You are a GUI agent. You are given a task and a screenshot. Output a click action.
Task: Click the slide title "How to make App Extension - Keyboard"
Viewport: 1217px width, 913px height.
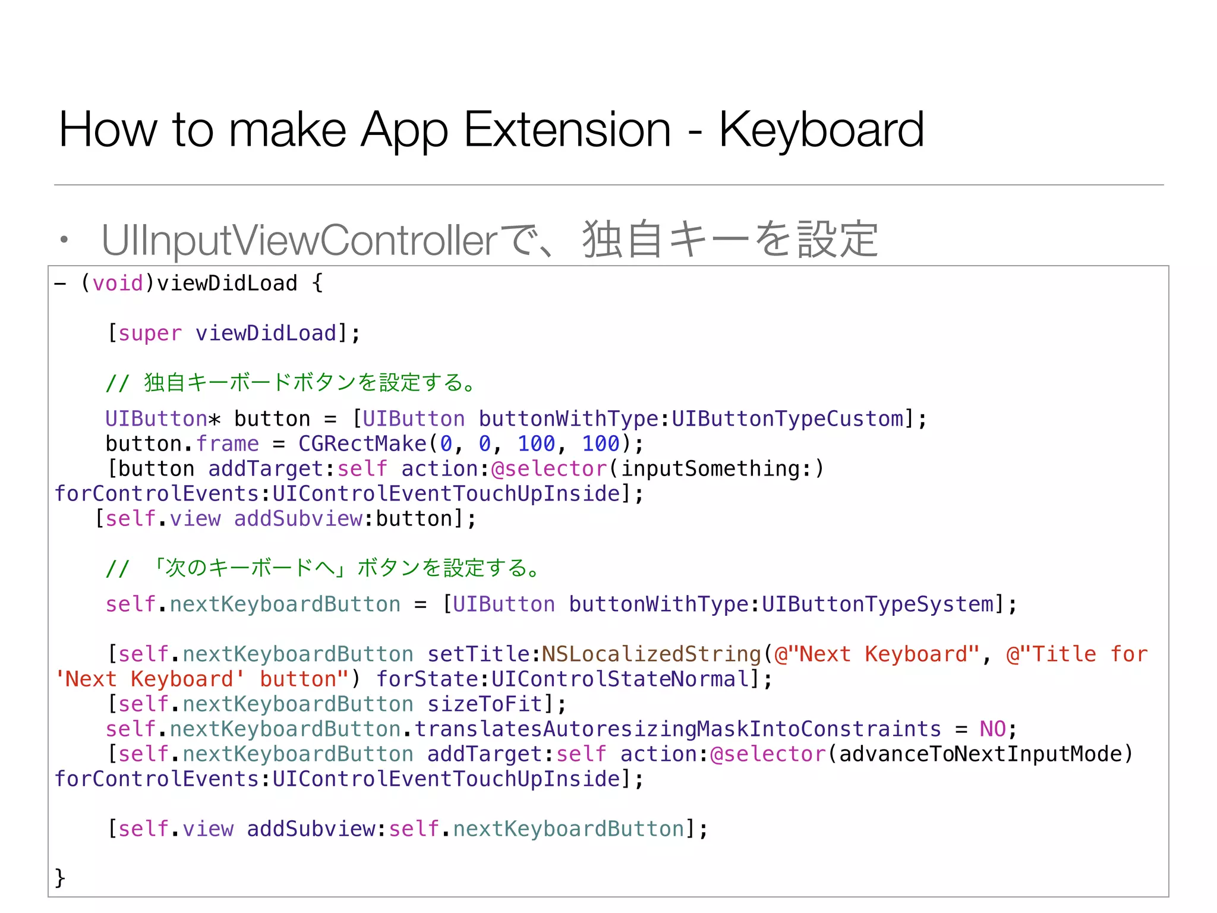pos(491,130)
